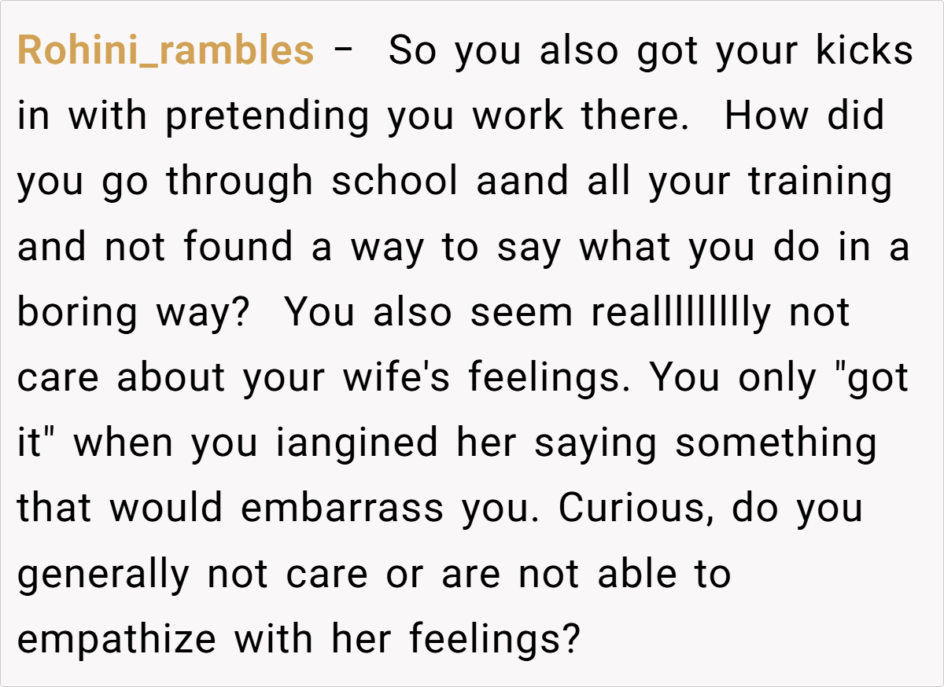
Task: Click the word "training" in the comment
Action: (820, 182)
